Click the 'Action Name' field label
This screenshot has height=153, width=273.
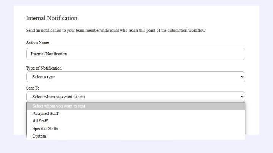click(38, 42)
